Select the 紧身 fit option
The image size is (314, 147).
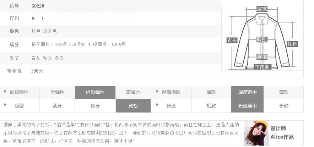point(57,106)
